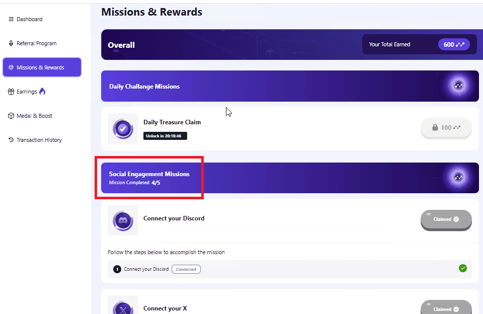Click the glowing orb on Daily Challange banner
This screenshot has width=483, height=314.
point(458,86)
